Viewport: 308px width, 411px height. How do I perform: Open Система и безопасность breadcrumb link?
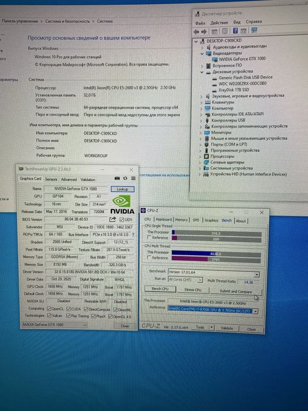coord(67,21)
